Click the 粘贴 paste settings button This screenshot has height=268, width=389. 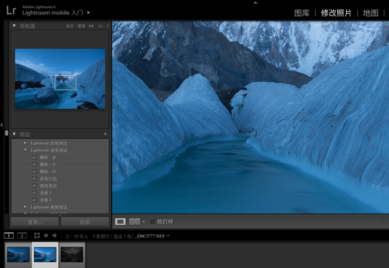(x=85, y=222)
